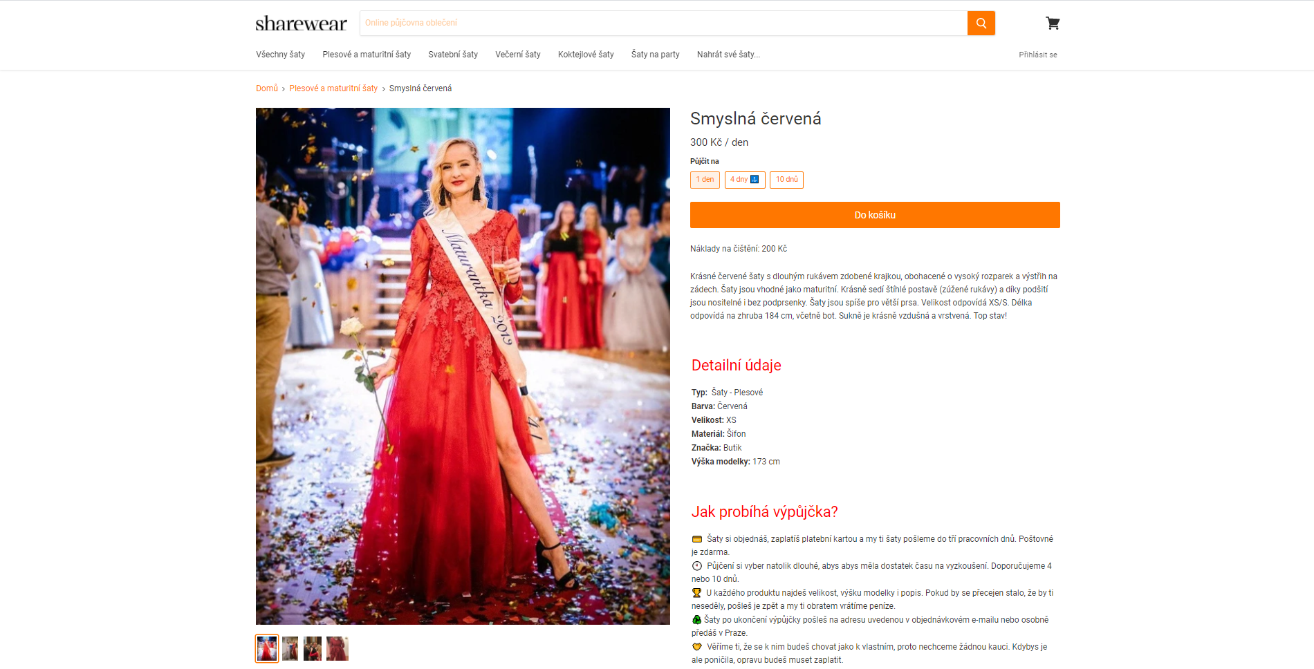Select the 10 dnů rental option
The image size is (1314, 669).
(x=786, y=180)
